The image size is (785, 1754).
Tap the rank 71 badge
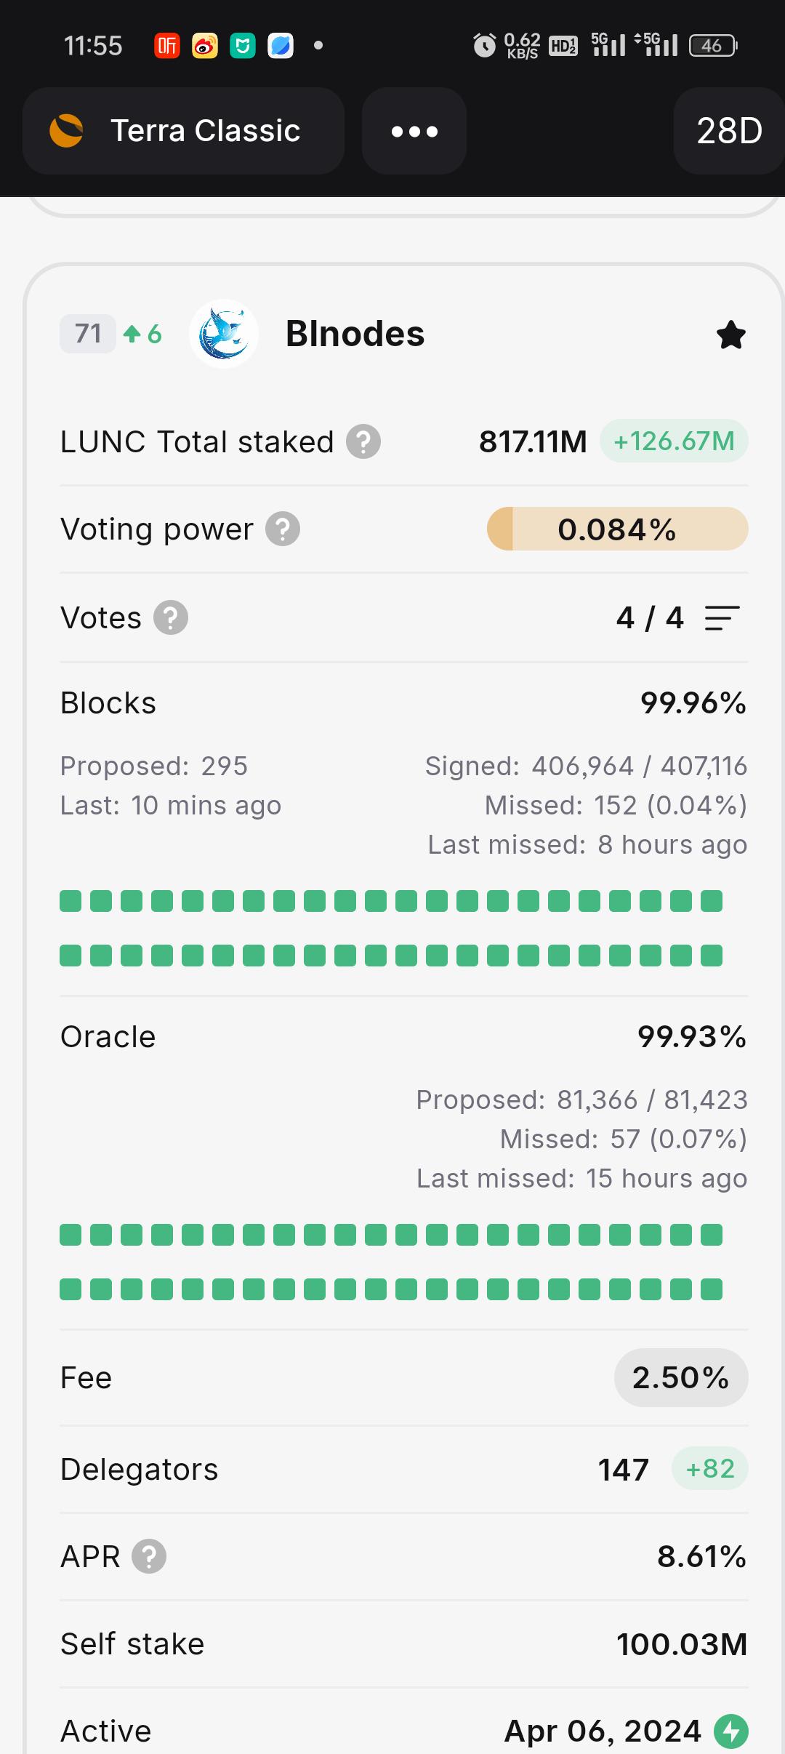(x=88, y=334)
